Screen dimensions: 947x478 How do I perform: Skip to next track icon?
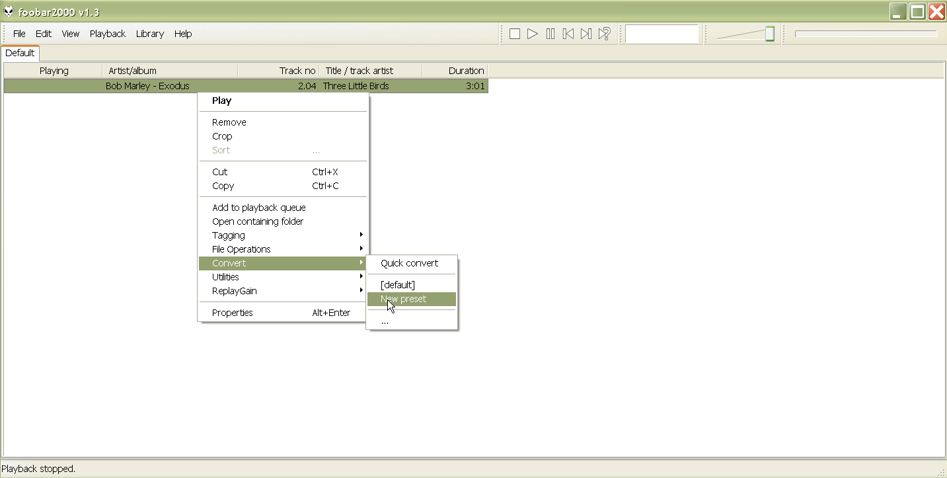coord(586,34)
